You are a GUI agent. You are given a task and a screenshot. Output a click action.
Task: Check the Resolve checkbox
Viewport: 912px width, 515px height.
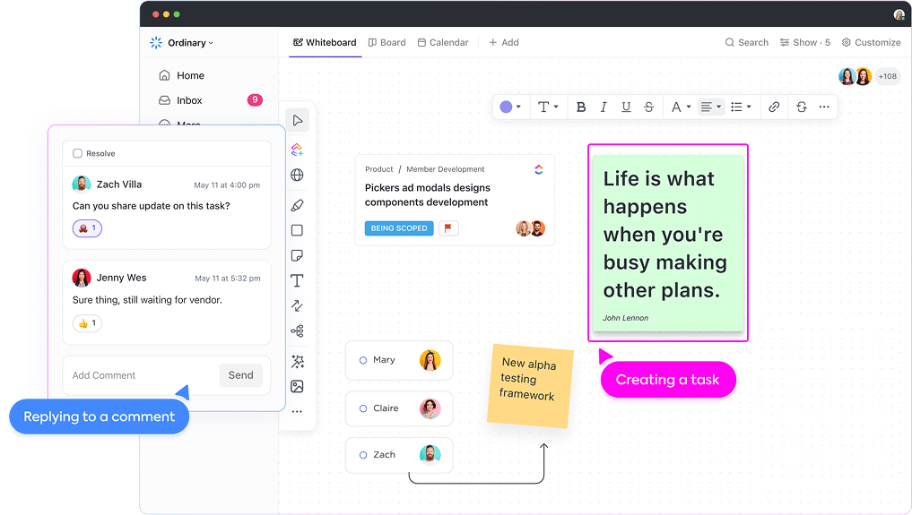click(x=77, y=153)
